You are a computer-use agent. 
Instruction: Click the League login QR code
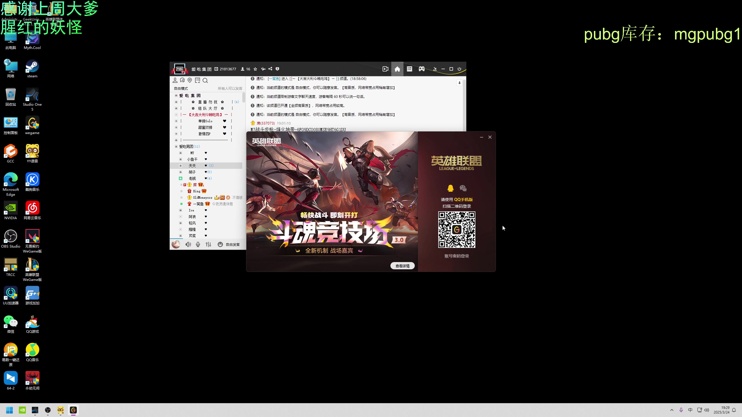457,230
